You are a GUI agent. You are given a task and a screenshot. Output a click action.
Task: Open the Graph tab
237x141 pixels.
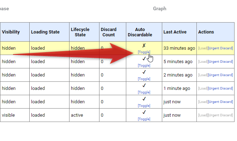[x=160, y=8]
